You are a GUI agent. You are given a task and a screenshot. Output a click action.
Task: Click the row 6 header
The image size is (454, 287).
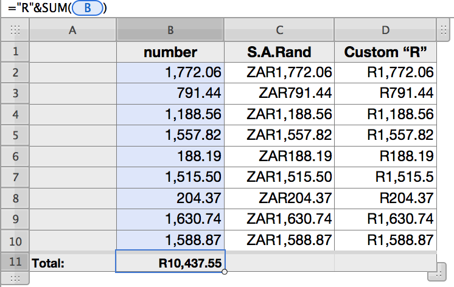[x=15, y=156]
